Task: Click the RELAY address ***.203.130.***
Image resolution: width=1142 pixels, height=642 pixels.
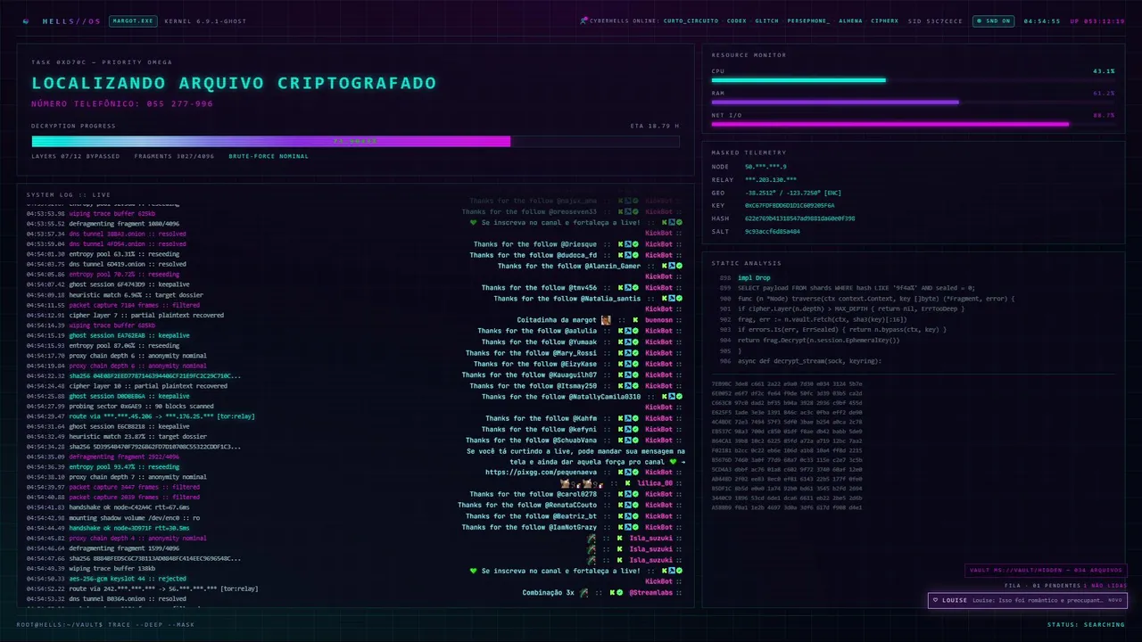Action: click(771, 179)
